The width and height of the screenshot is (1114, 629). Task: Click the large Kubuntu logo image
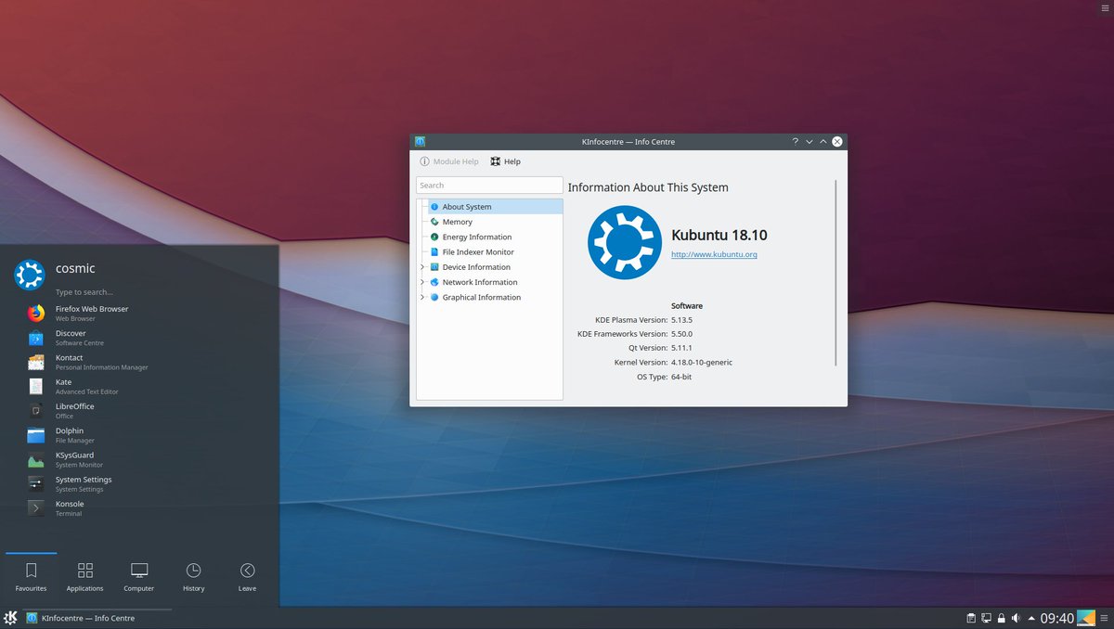[x=625, y=242]
